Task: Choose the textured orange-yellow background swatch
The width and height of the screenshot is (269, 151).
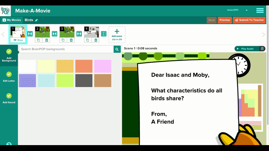Action: (x=65, y=66)
